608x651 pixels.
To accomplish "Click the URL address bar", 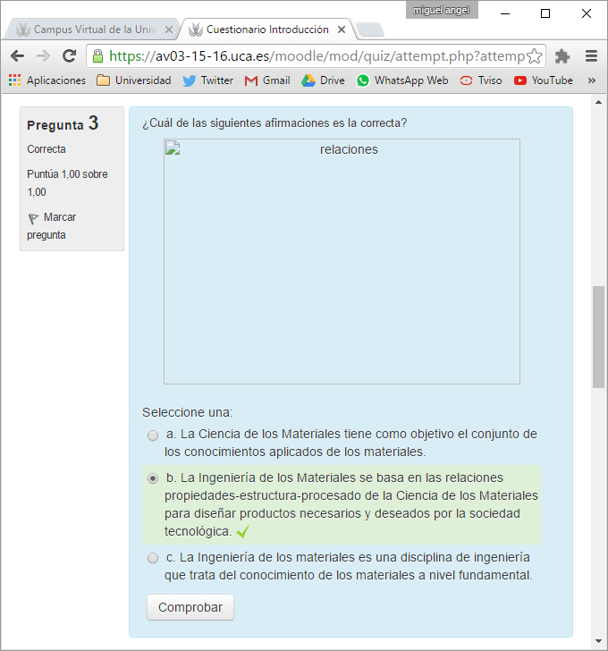I will coord(313,56).
